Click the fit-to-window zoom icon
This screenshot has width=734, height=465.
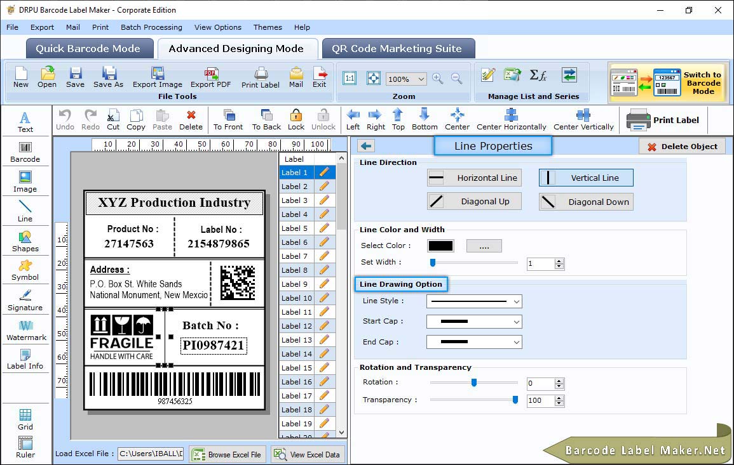coord(374,78)
